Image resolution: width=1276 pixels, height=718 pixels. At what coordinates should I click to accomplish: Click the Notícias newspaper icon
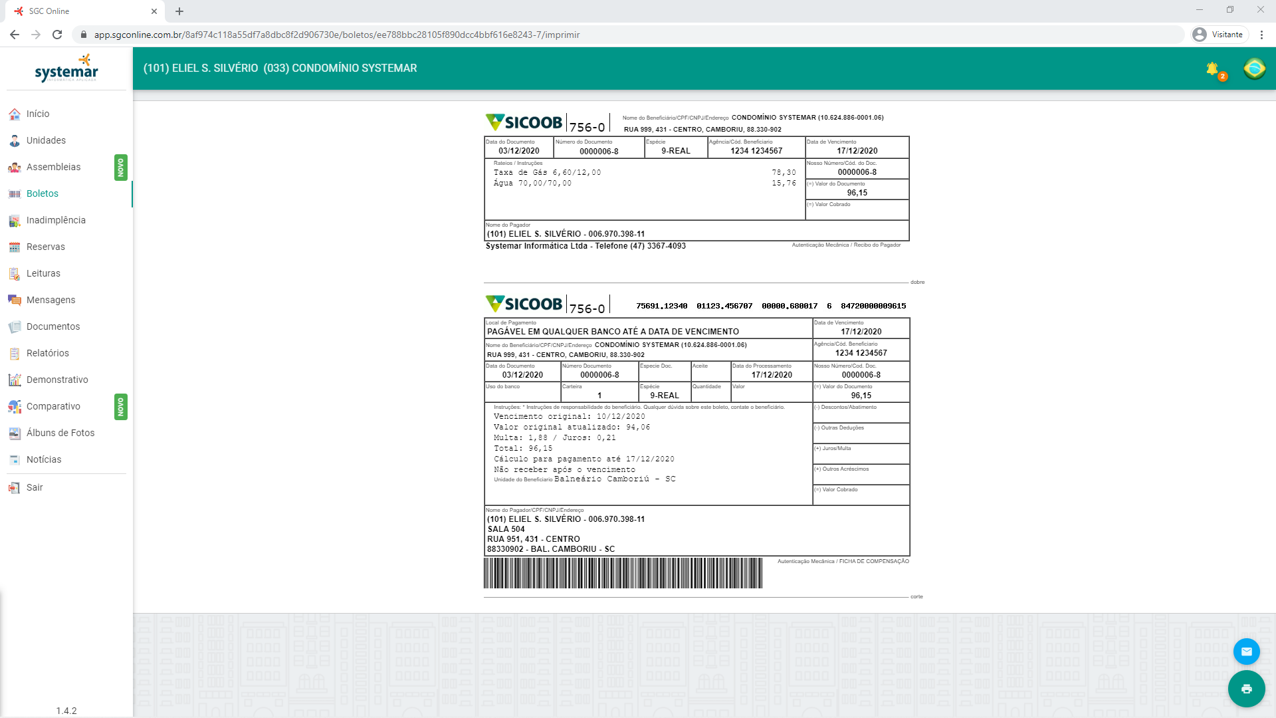15,459
